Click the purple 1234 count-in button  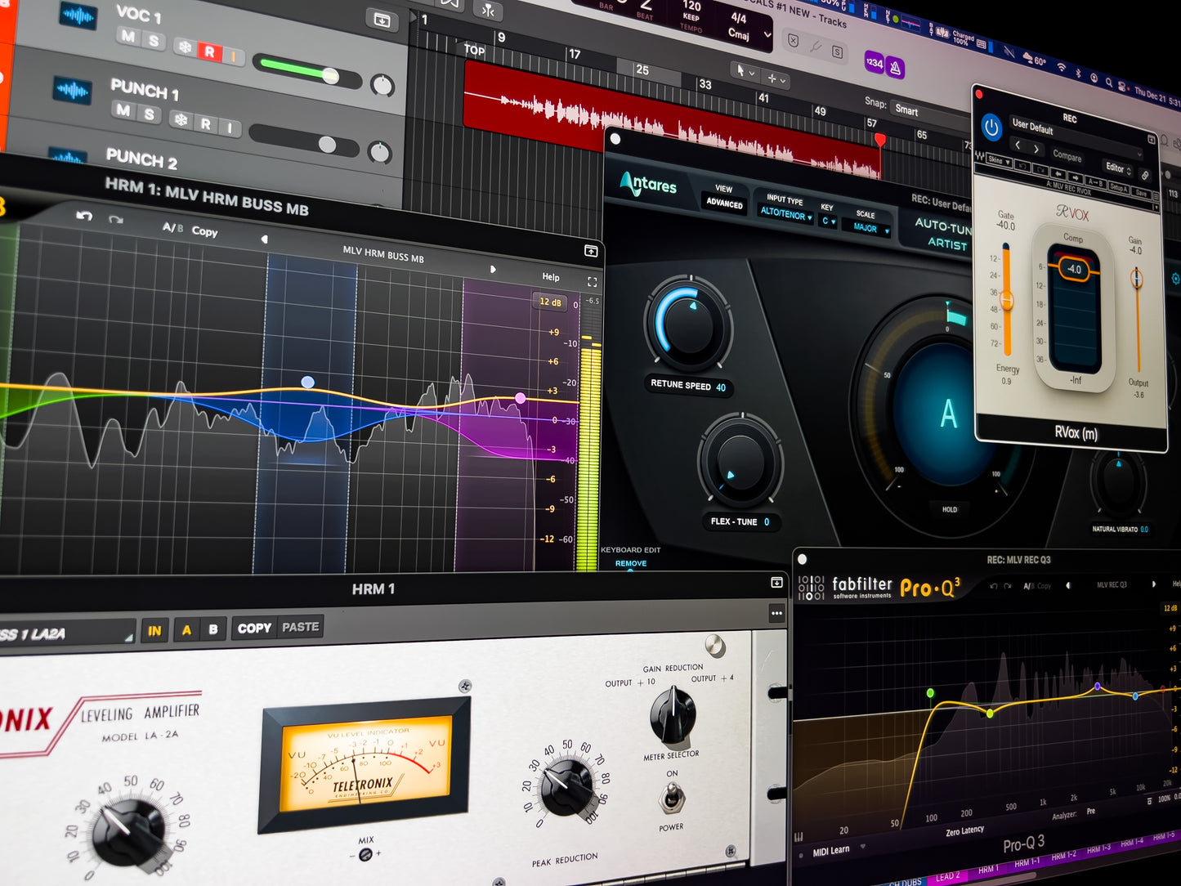coord(874,63)
